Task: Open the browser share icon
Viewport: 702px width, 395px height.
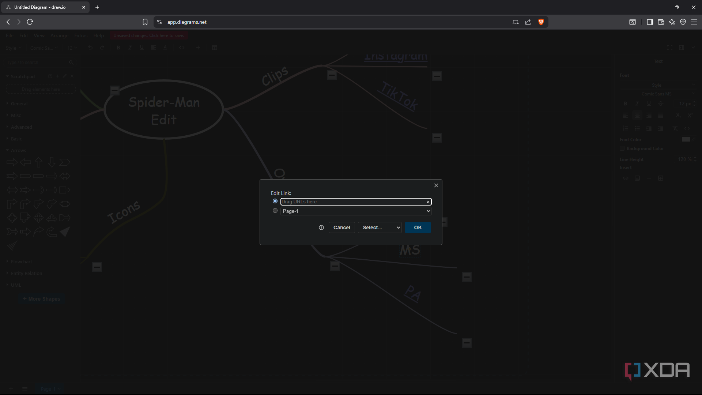Action: click(528, 22)
